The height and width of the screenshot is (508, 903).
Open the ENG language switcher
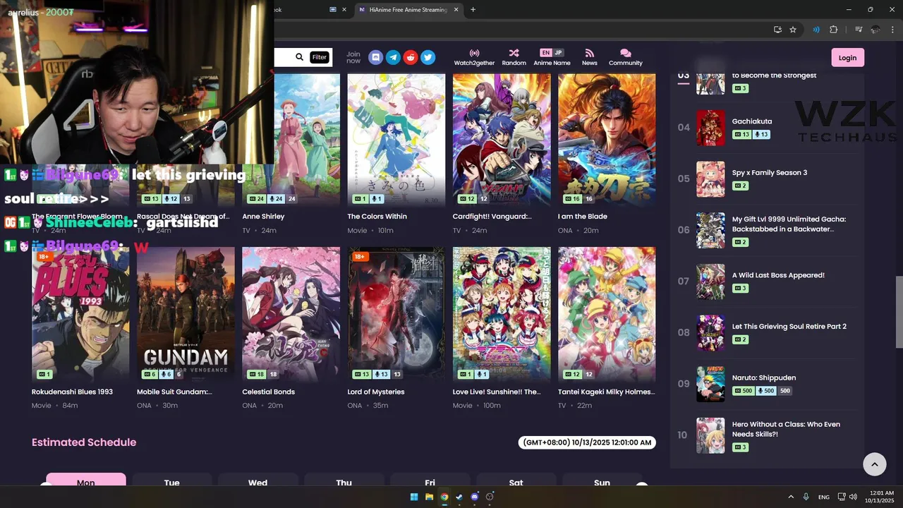pyautogui.click(x=824, y=497)
